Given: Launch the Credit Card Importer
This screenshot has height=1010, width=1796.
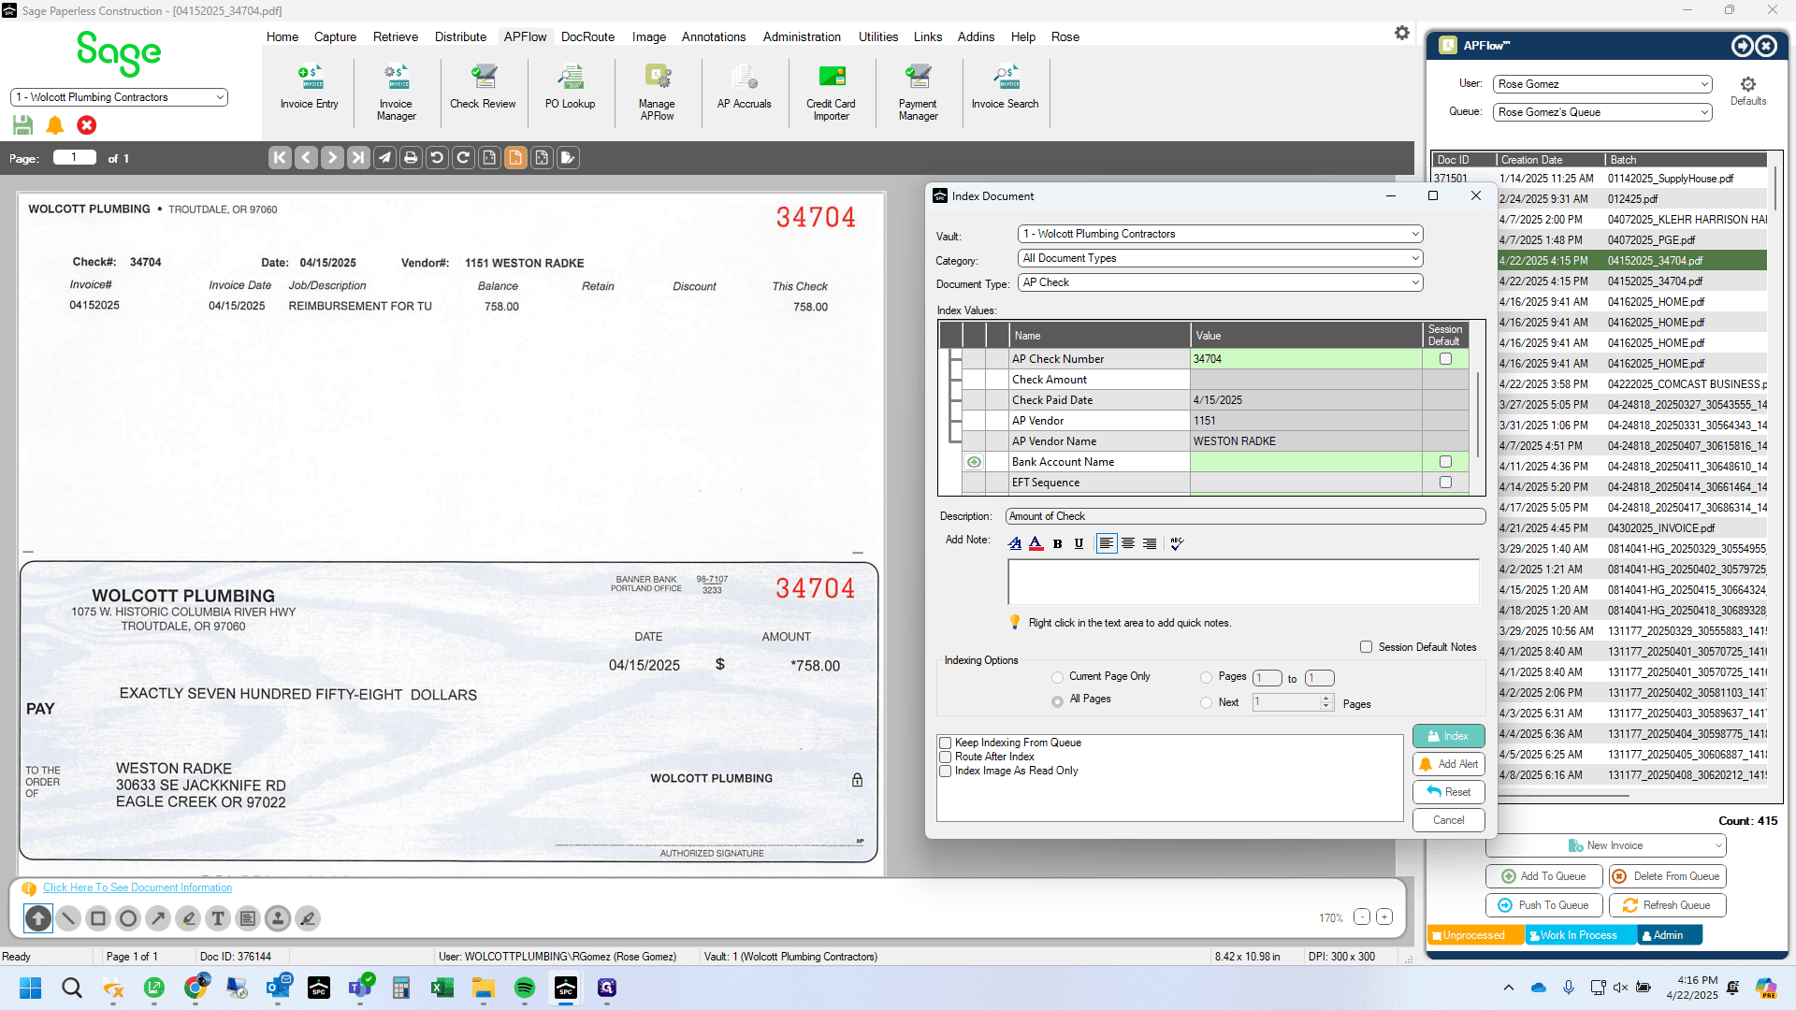Looking at the screenshot, I should [831, 93].
